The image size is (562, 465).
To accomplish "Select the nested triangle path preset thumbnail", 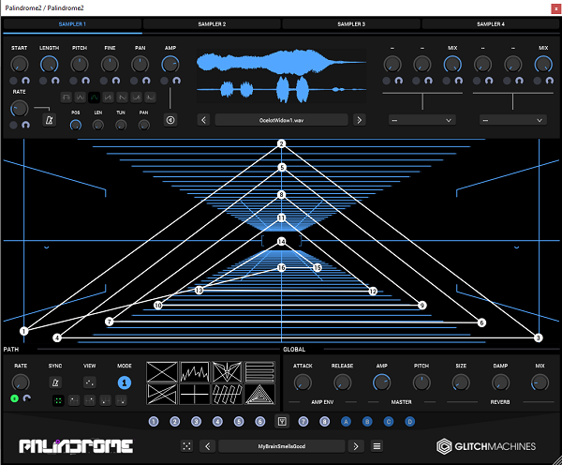I will (259, 394).
